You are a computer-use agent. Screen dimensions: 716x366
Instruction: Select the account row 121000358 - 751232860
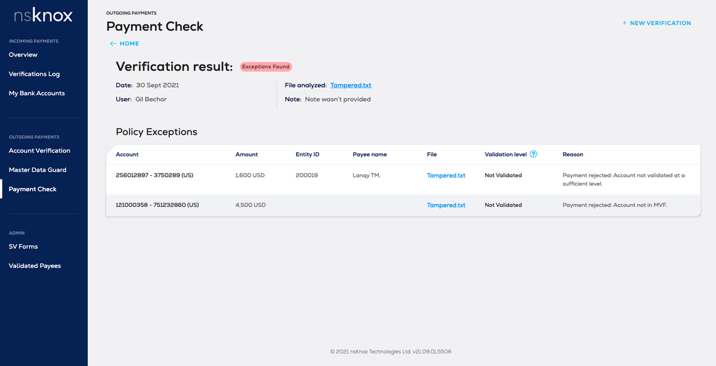point(157,205)
